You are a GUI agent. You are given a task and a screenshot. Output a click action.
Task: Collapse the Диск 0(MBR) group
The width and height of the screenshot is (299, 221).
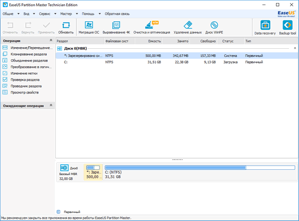pos(295,48)
